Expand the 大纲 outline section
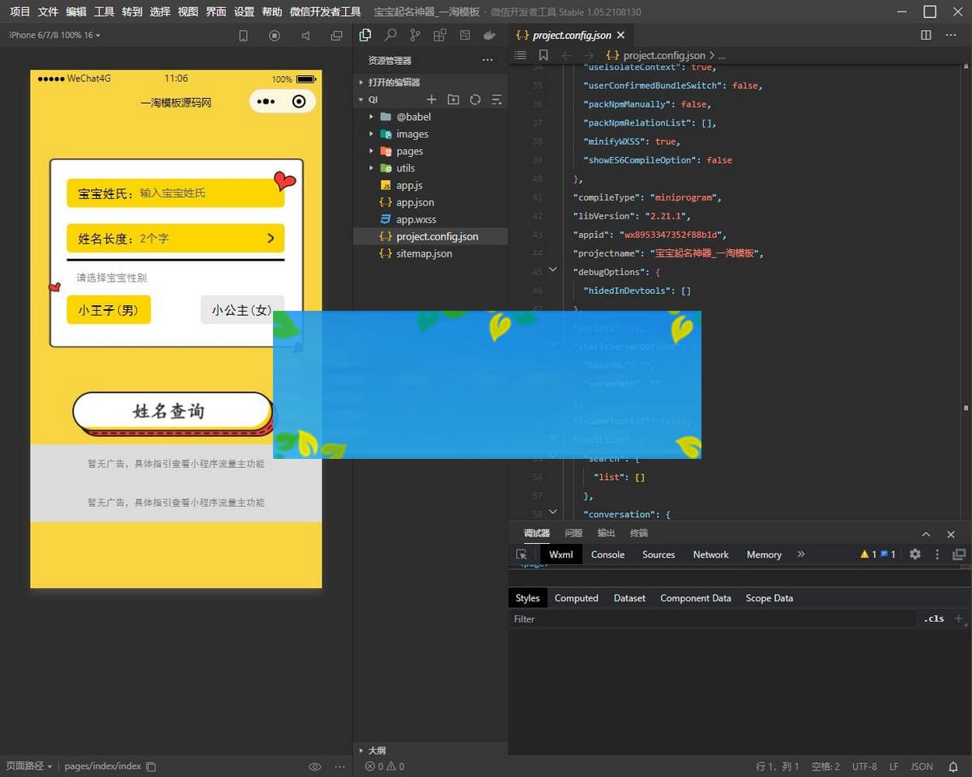The height and width of the screenshot is (777, 972). coord(377,750)
